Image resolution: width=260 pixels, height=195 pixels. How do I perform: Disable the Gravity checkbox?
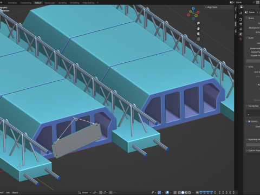(x=249, y=121)
